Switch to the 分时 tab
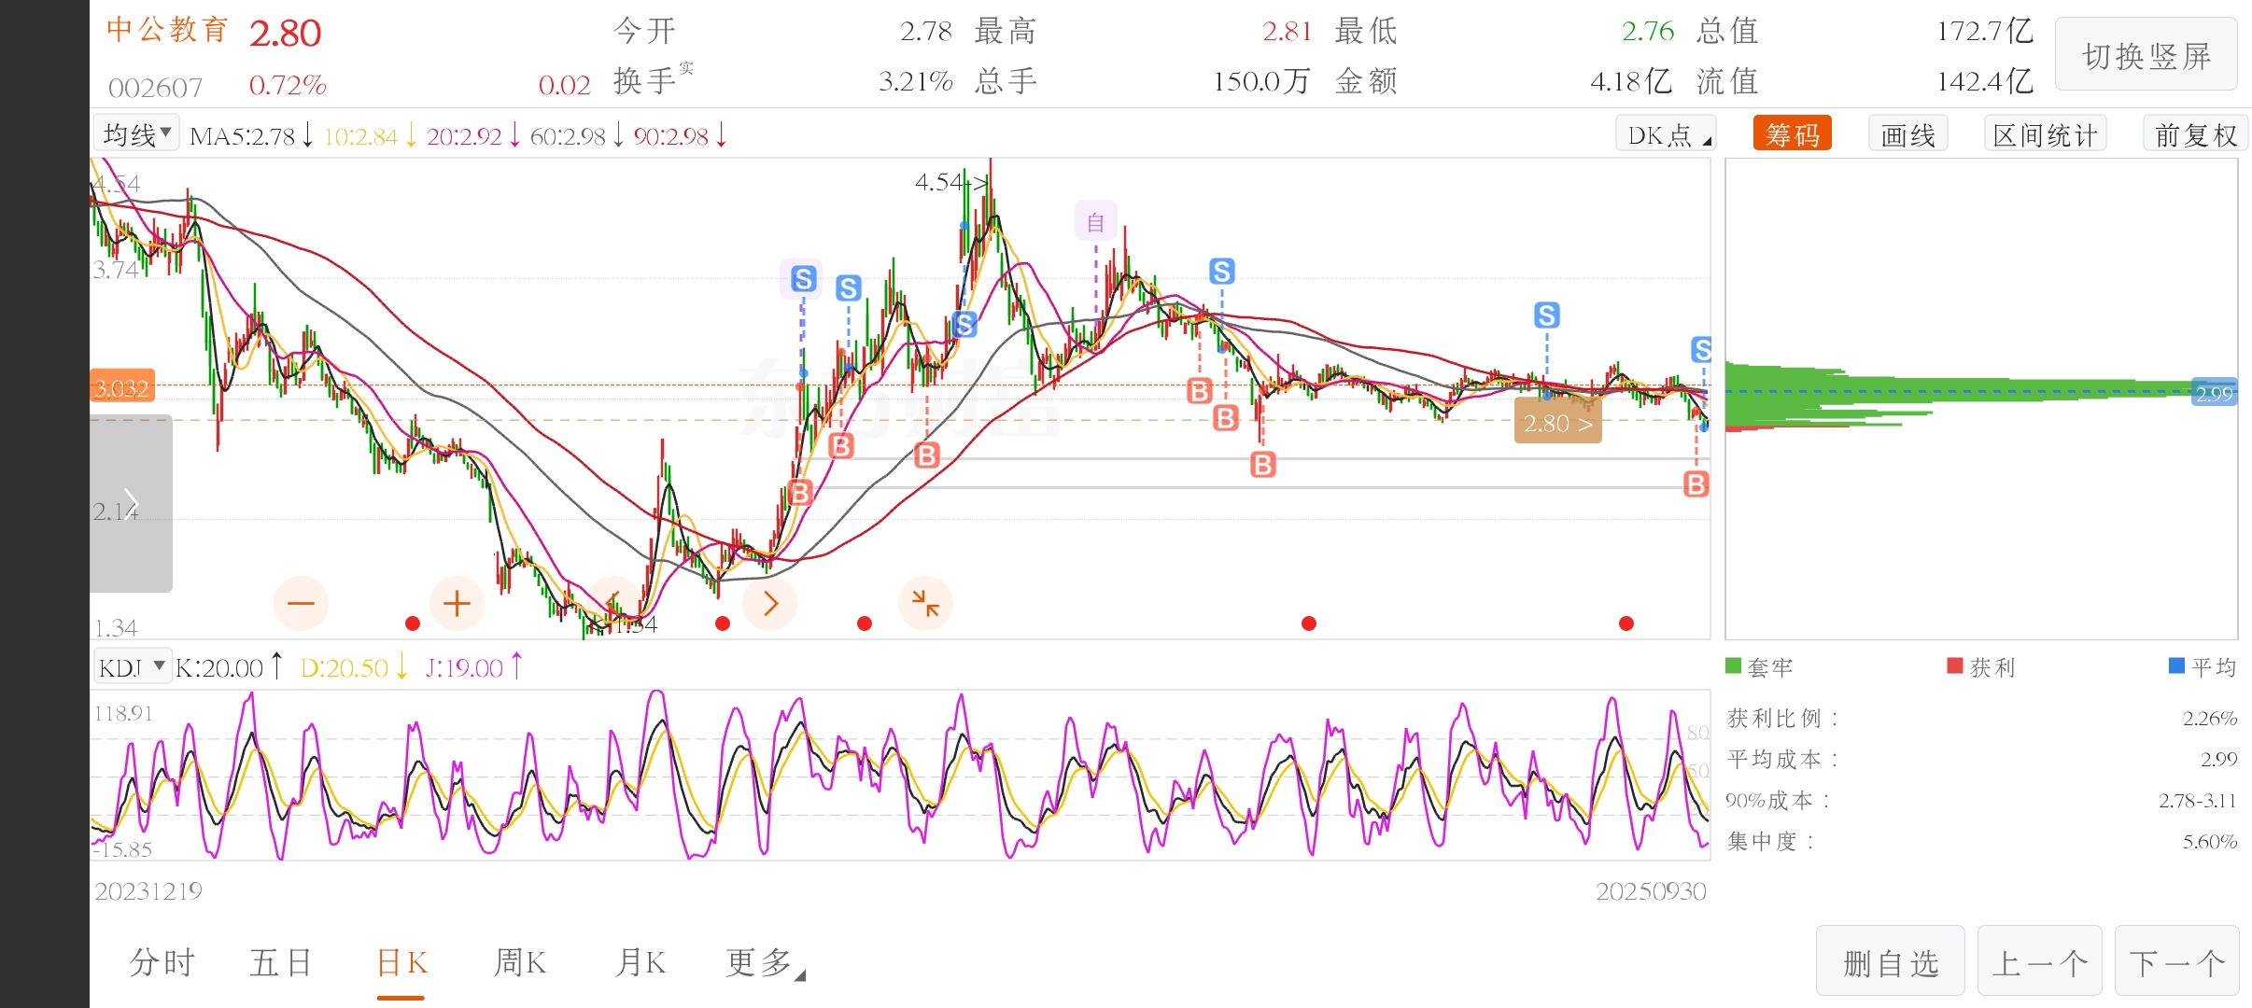The image size is (2252, 1008). (x=162, y=962)
